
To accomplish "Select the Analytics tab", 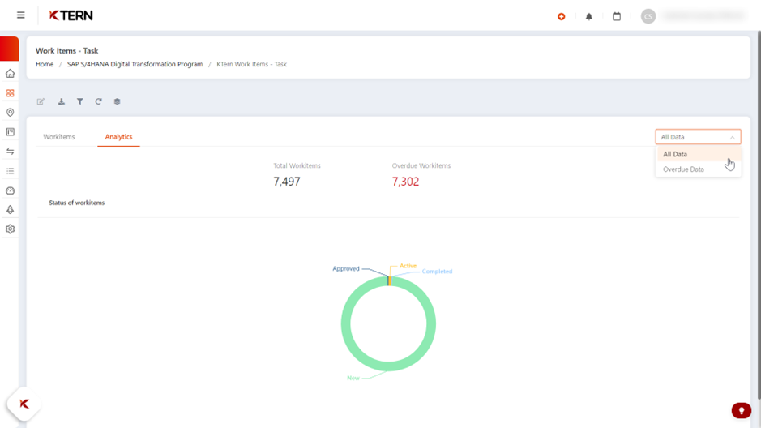I will pyautogui.click(x=118, y=137).
